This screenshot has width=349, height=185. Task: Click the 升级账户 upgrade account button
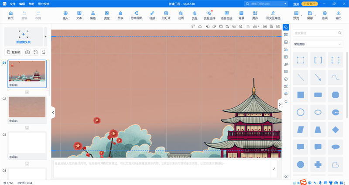[310, 3]
